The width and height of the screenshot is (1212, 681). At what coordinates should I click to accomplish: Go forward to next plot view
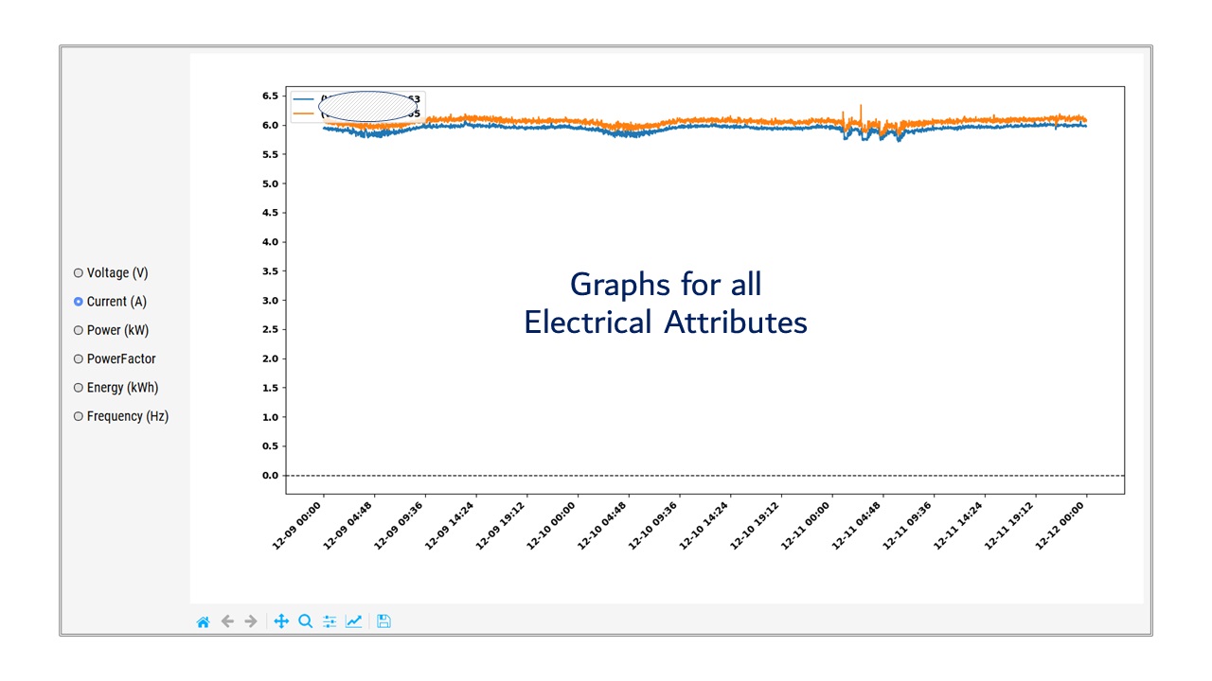click(251, 621)
